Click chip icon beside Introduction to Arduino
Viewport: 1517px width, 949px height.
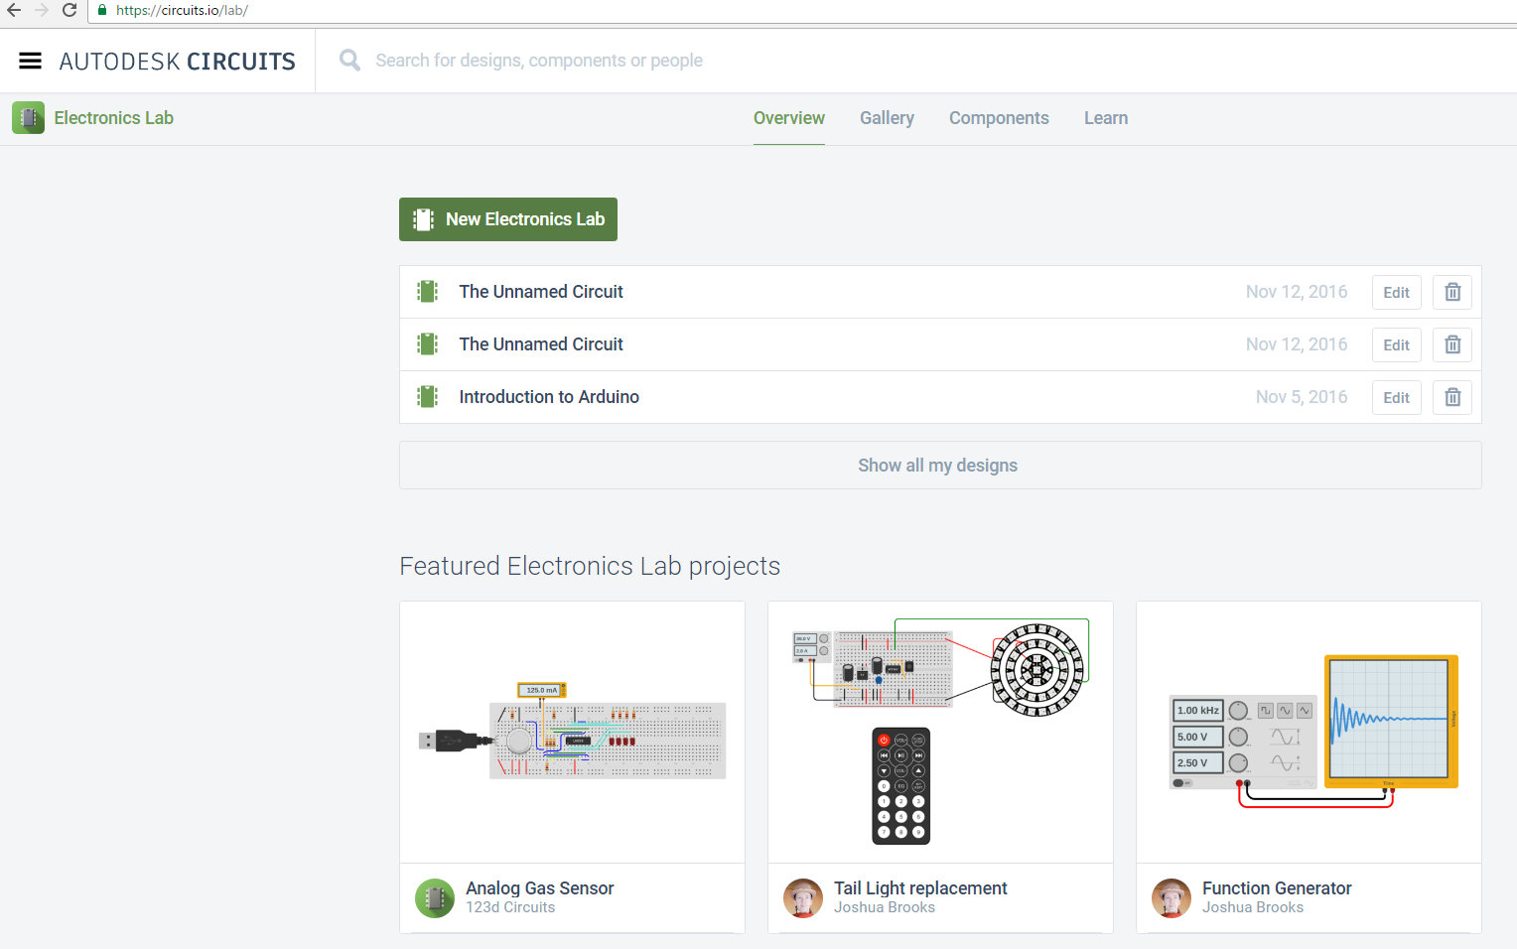pyautogui.click(x=427, y=397)
